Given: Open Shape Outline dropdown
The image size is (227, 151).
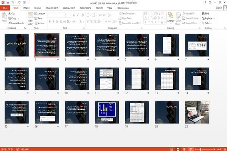Looking at the screenshot, I should pos(191,19).
